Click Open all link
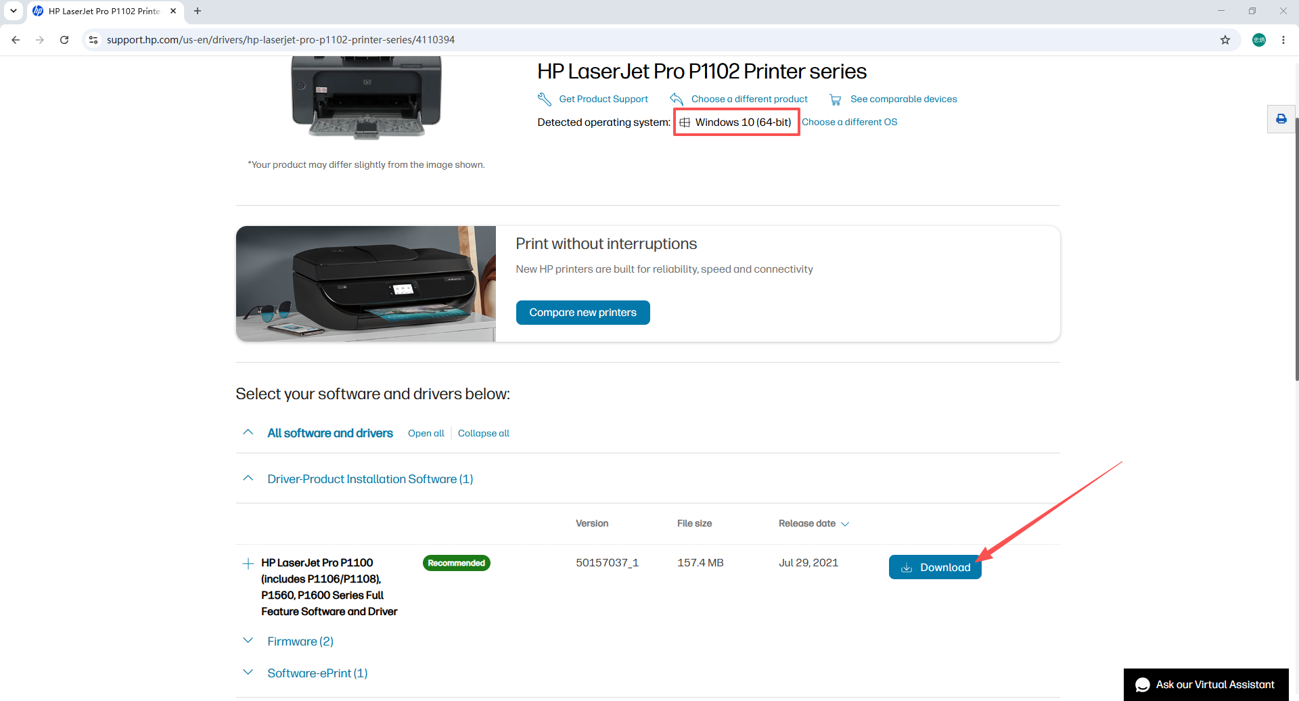 [426, 433]
